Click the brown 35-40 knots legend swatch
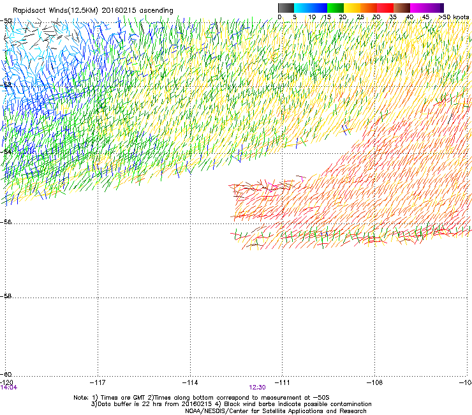This screenshot has width=472, height=415. click(x=402, y=8)
